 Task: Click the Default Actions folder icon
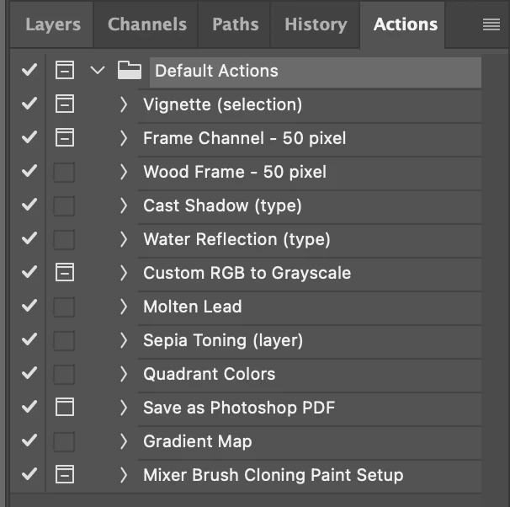coord(129,71)
